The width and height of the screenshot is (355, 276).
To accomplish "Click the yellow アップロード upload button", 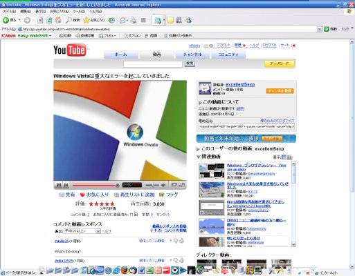I will pyautogui.click(x=280, y=63).
